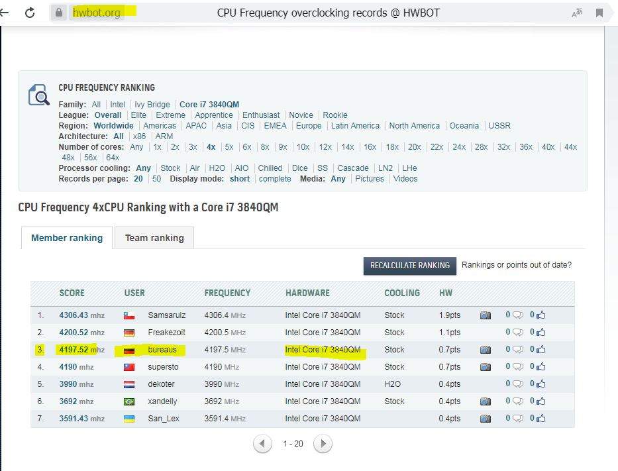This screenshot has height=471, width=618.
Task: Open comments bubble on Freakezoit's score
Action: pyautogui.click(x=517, y=333)
